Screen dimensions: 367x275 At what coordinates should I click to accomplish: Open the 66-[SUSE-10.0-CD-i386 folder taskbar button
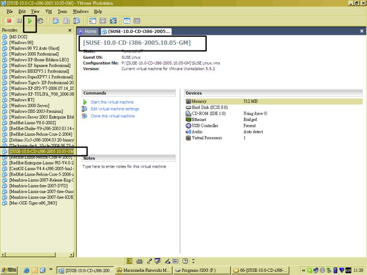(261, 270)
